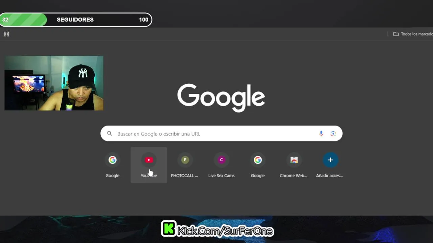Open the Chrome Web Store shortcut
The width and height of the screenshot is (433, 243).
click(x=294, y=165)
